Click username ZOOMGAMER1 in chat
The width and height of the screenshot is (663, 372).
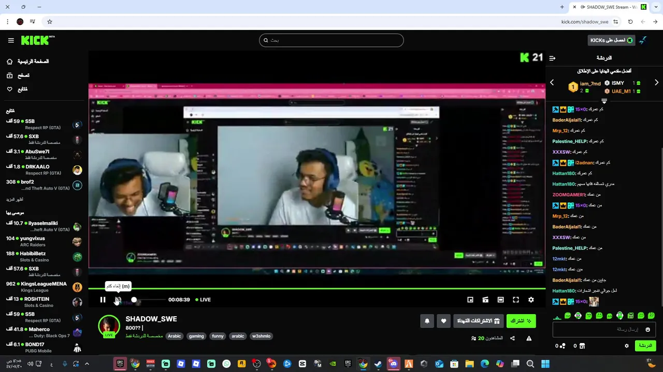coord(569,195)
